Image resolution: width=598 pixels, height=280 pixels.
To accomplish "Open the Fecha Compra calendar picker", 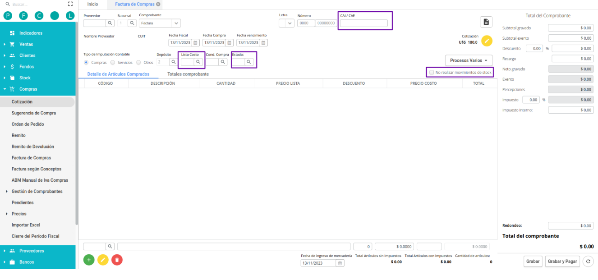I will tap(229, 43).
